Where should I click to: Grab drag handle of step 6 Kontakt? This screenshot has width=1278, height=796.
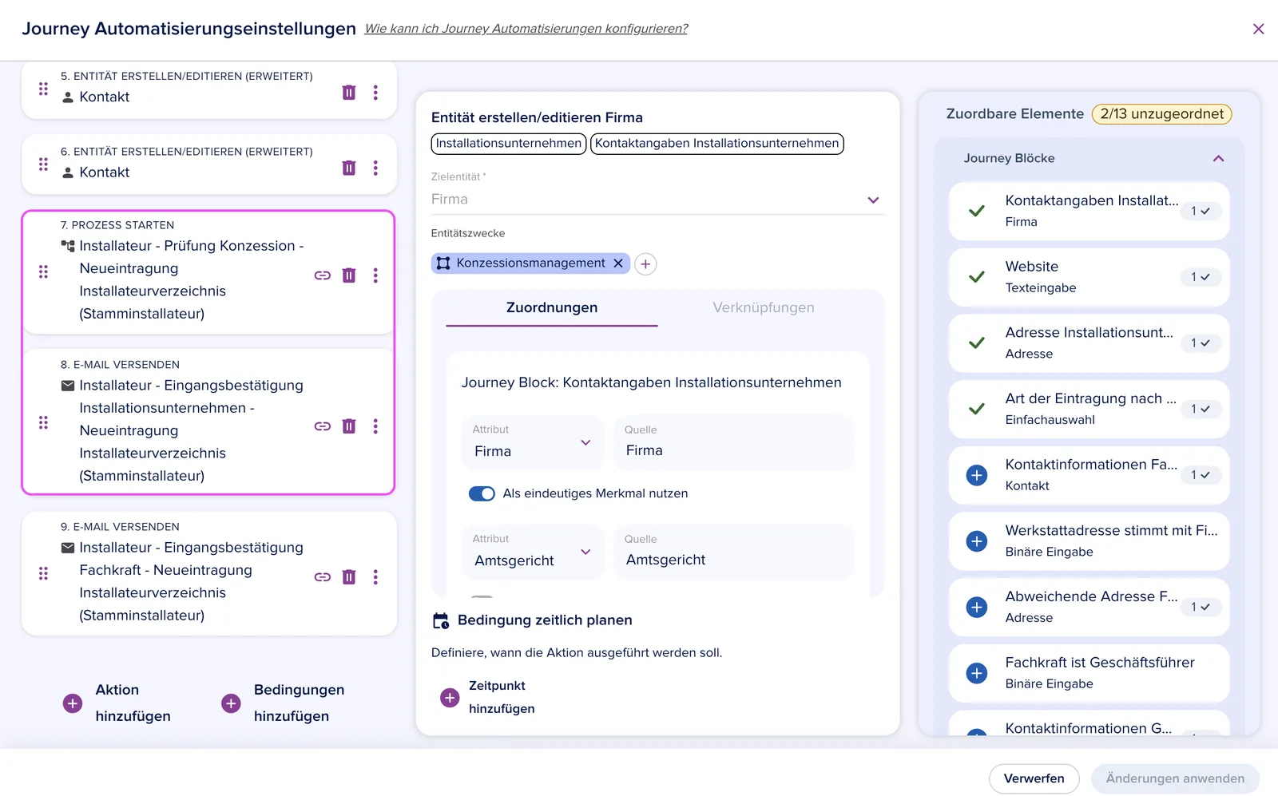43,164
